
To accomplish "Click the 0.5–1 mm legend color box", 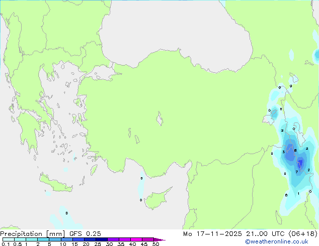I will (x=20, y=239).
